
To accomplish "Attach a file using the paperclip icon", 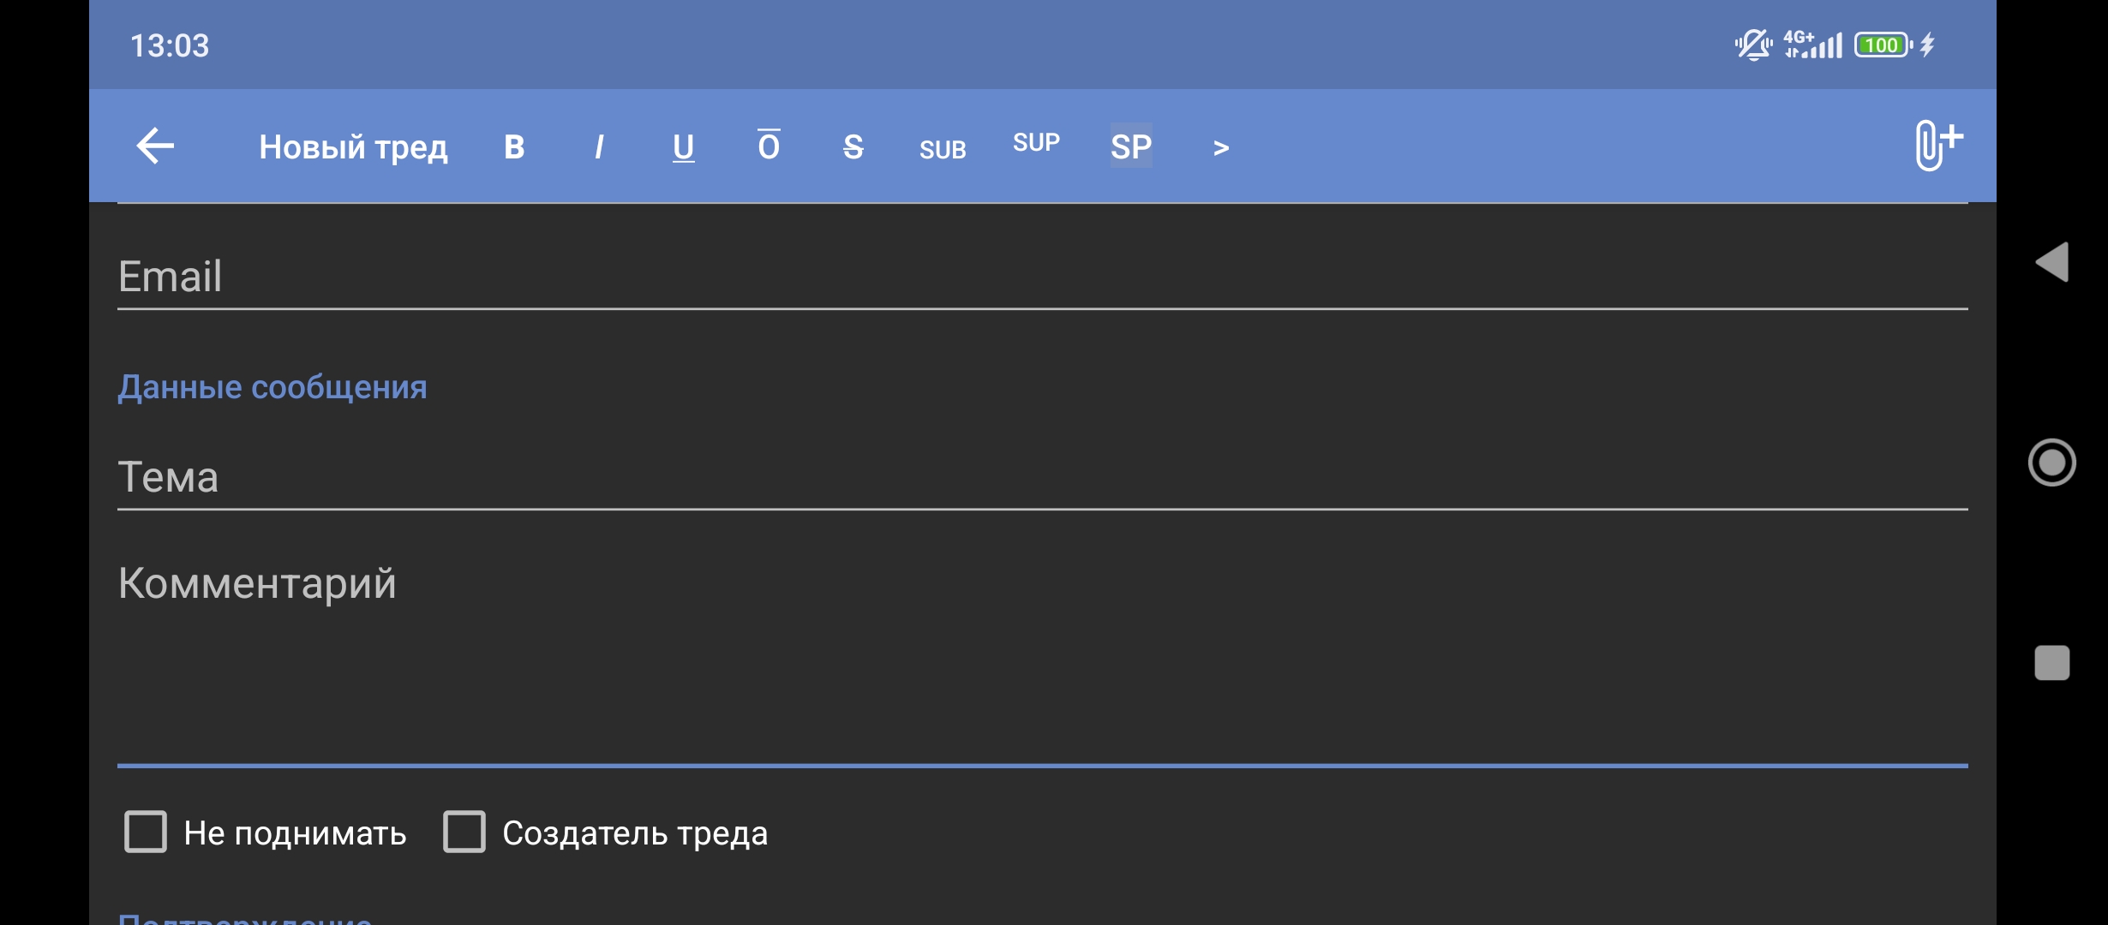I will point(1937,146).
